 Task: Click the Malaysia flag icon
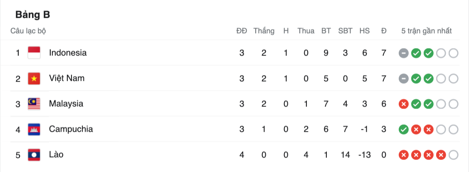coord(34,104)
